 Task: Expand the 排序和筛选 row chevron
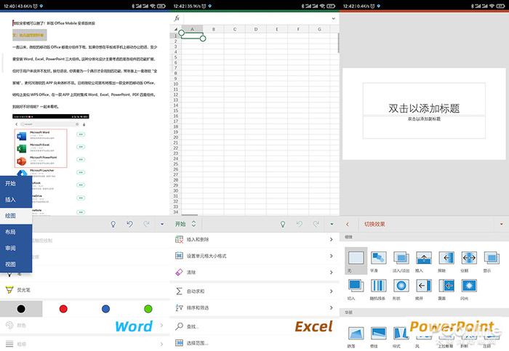pos(331,307)
